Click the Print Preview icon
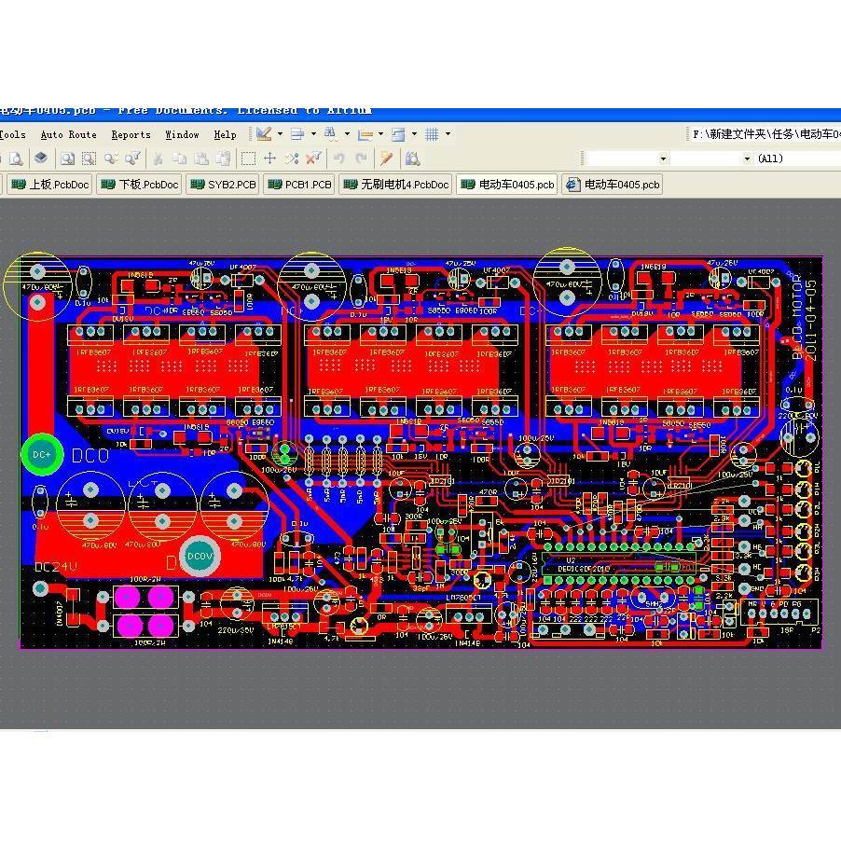Viewport: 841px width, 841px height. pyautogui.click(x=16, y=159)
